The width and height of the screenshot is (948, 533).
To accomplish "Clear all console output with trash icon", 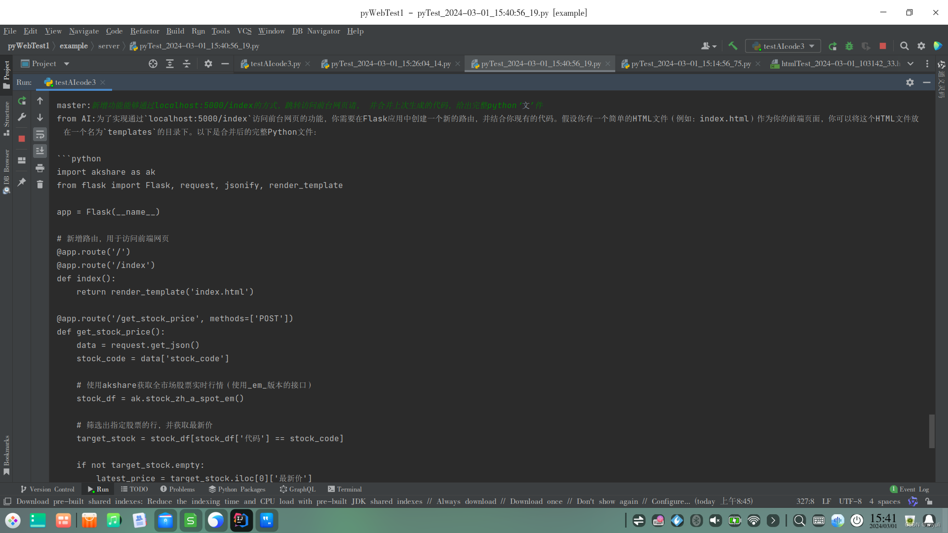I will point(40,184).
